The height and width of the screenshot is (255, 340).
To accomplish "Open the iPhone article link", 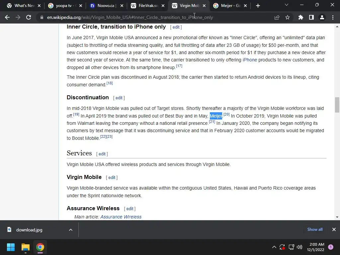I will point(250,60).
